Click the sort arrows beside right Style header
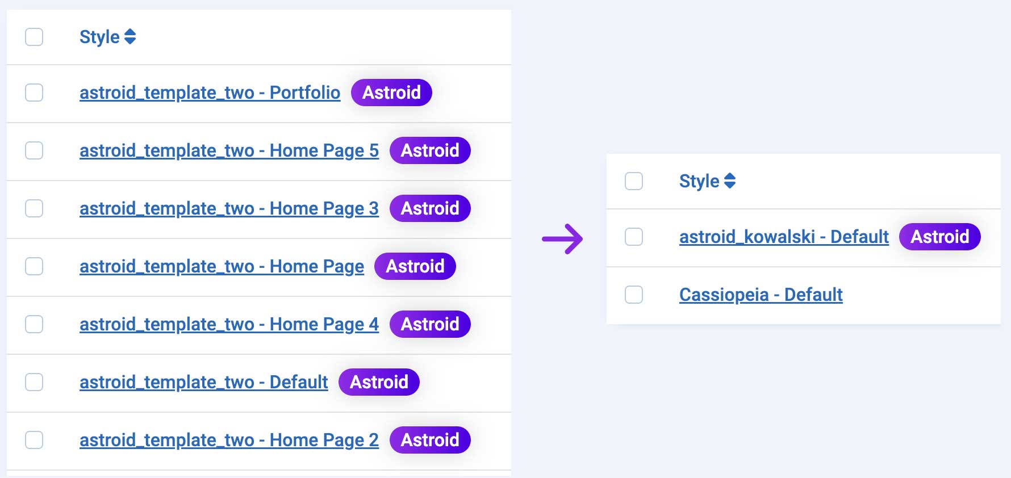The height and width of the screenshot is (478, 1011). tap(730, 181)
